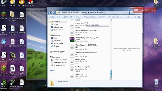The image size is (162, 91).
Task: Open Локальный диск (D:)
Action: click(x=60, y=62)
